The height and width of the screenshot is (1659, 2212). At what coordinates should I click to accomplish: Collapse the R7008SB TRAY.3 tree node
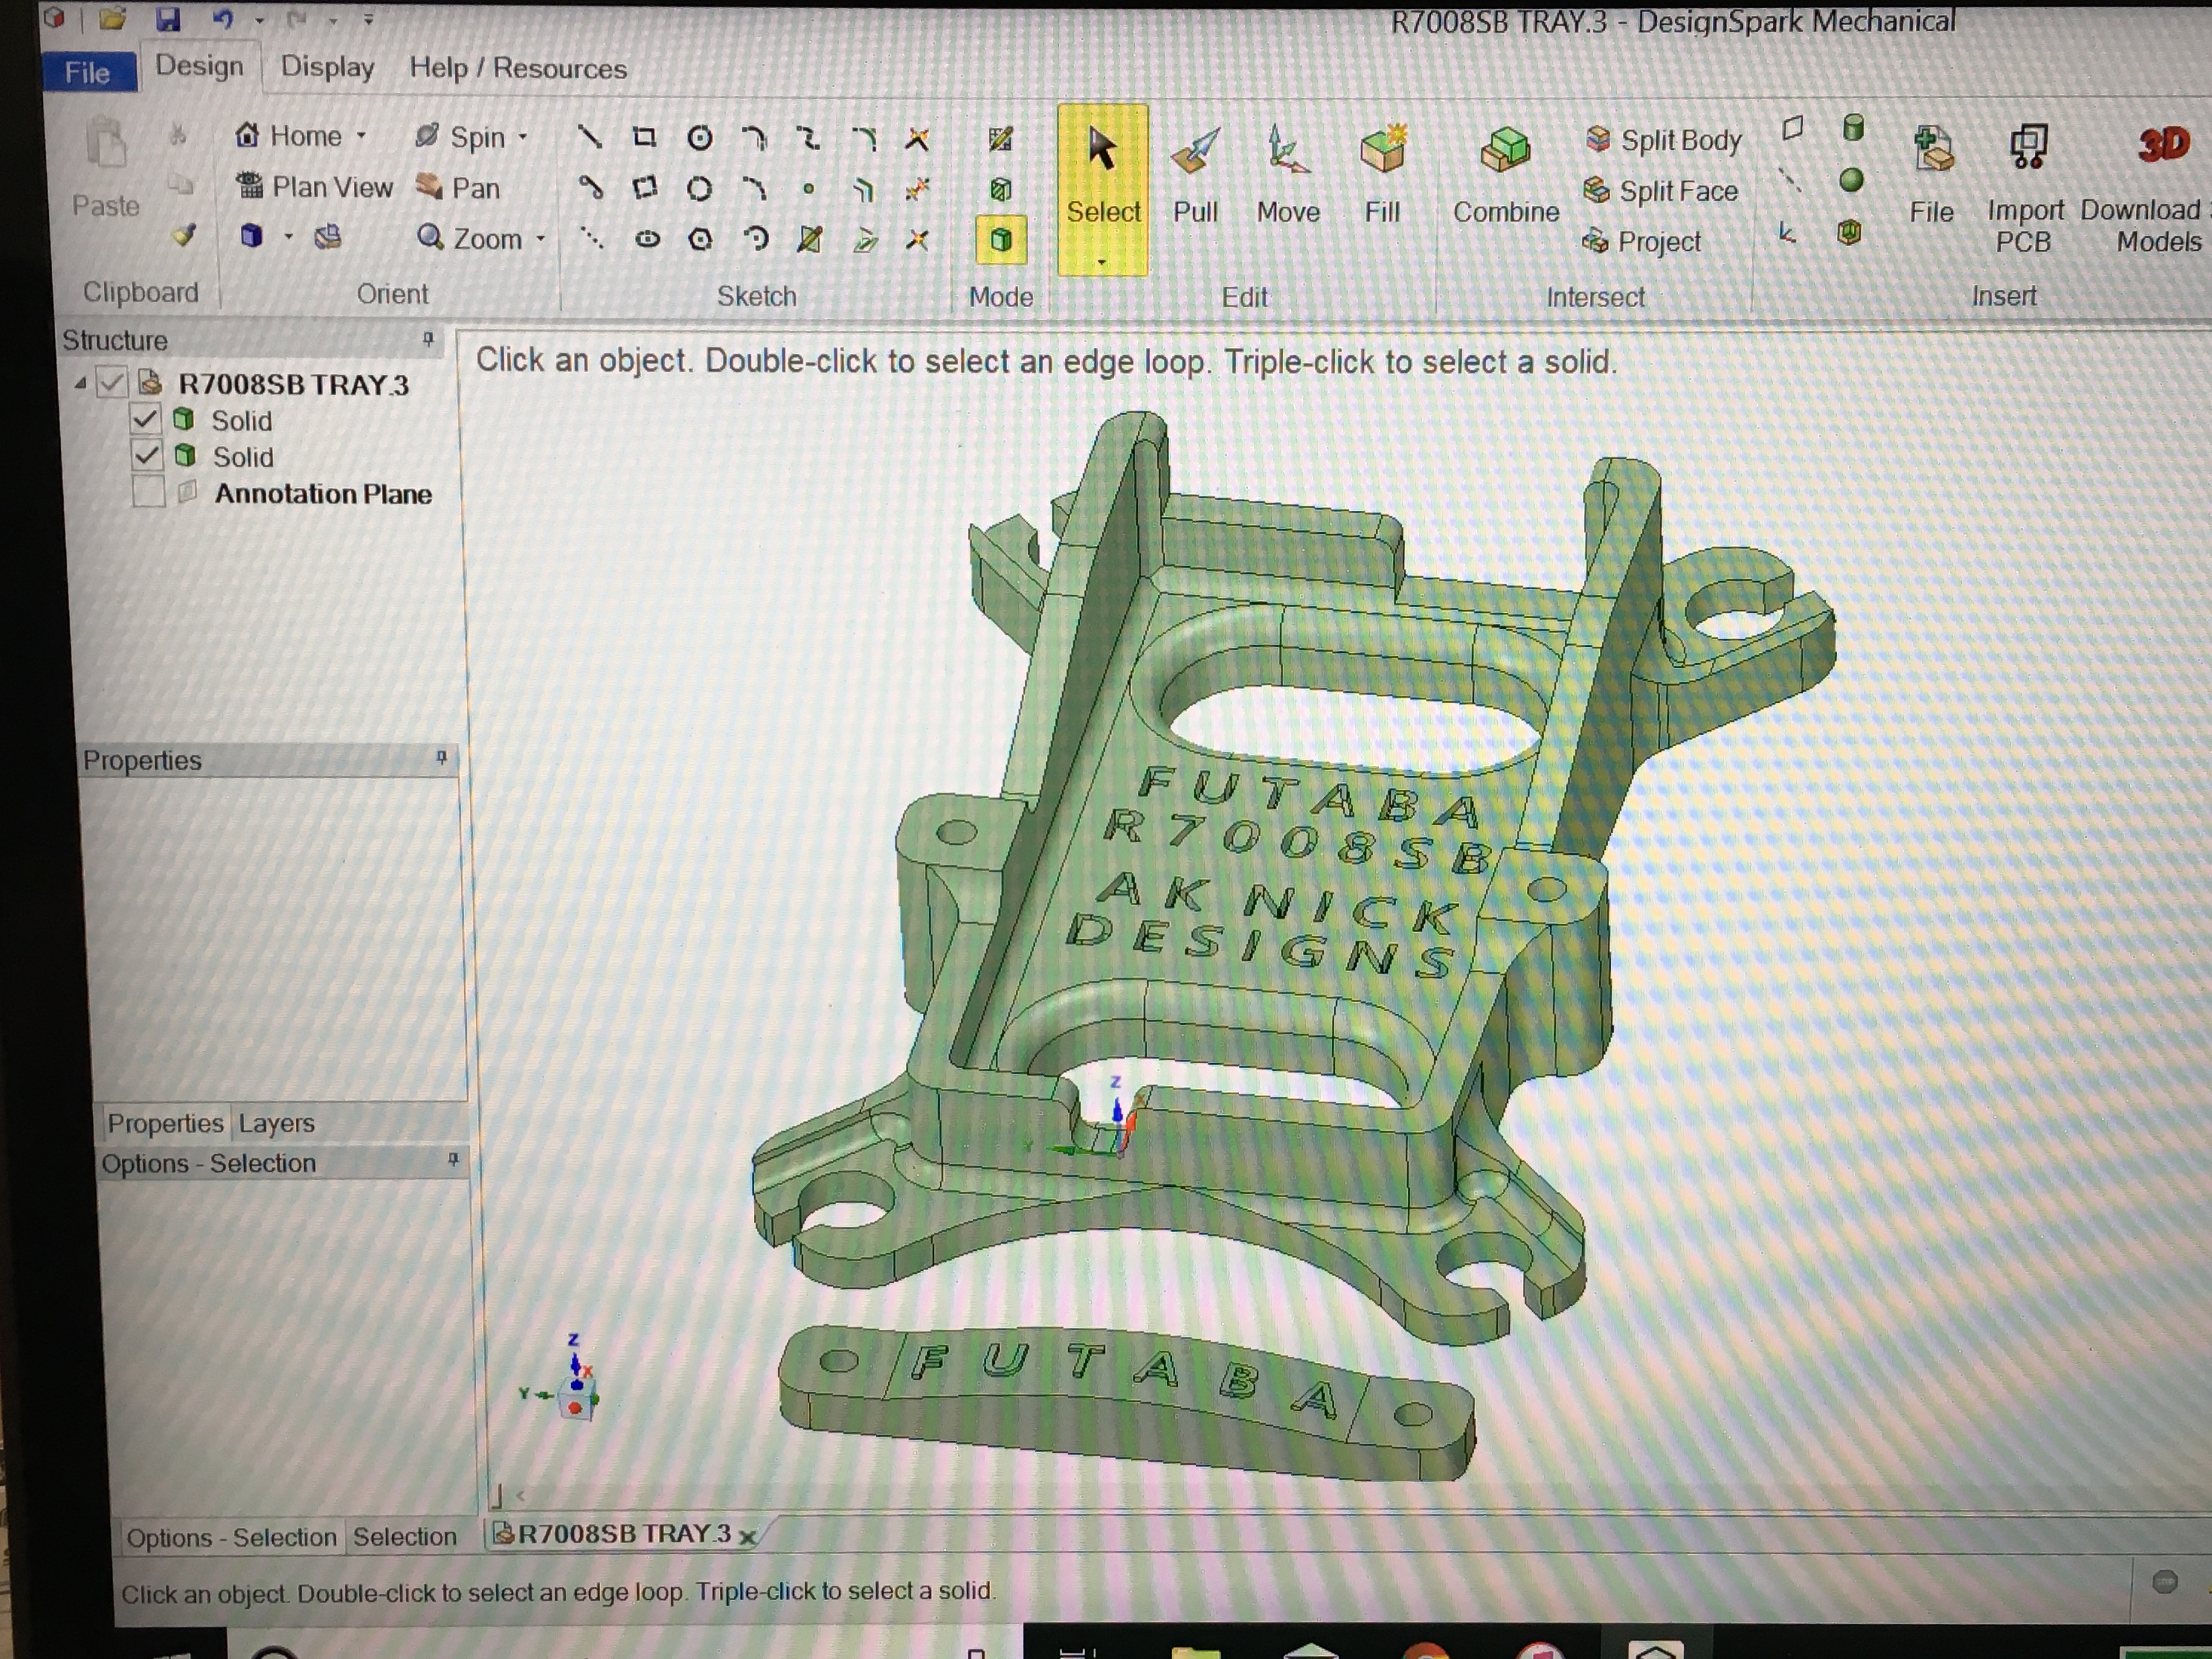(80, 384)
